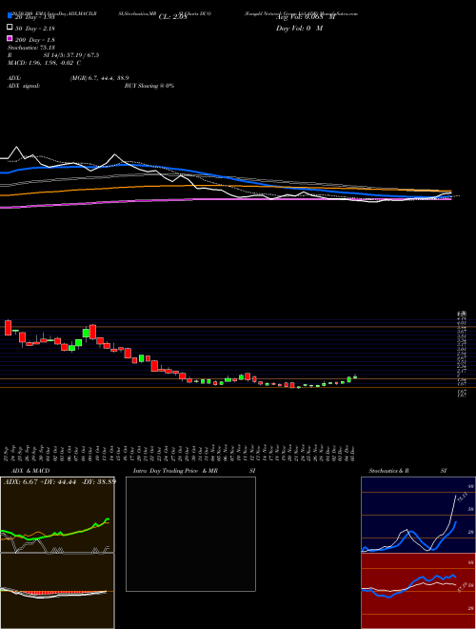Click the white 50 Day legend swatch
This screenshot has height=629, width=476.
click(x=10, y=28)
